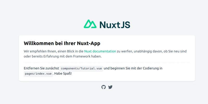Click 'und beginnen Sie mit der Codierung in'
Screen dimensions: 208x104
tap(133, 68)
